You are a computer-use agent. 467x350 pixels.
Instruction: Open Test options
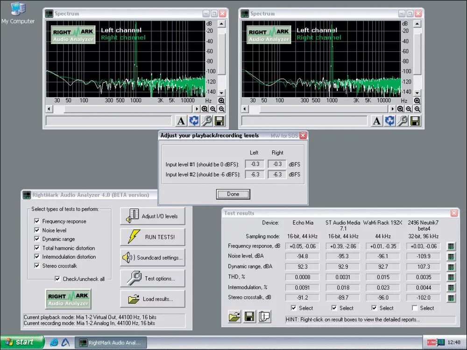(x=153, y=278)
